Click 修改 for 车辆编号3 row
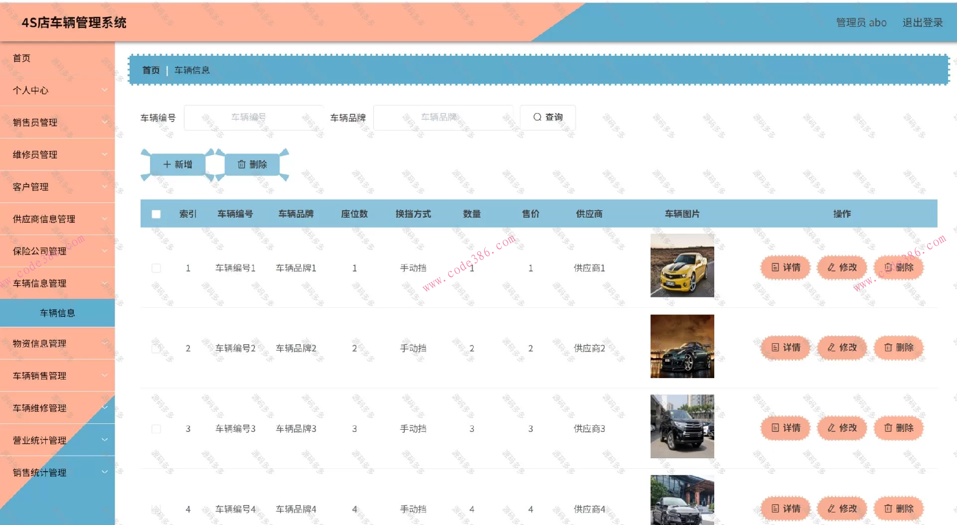Viewport: 957px width, 525px height. click(x=842, y=428)
